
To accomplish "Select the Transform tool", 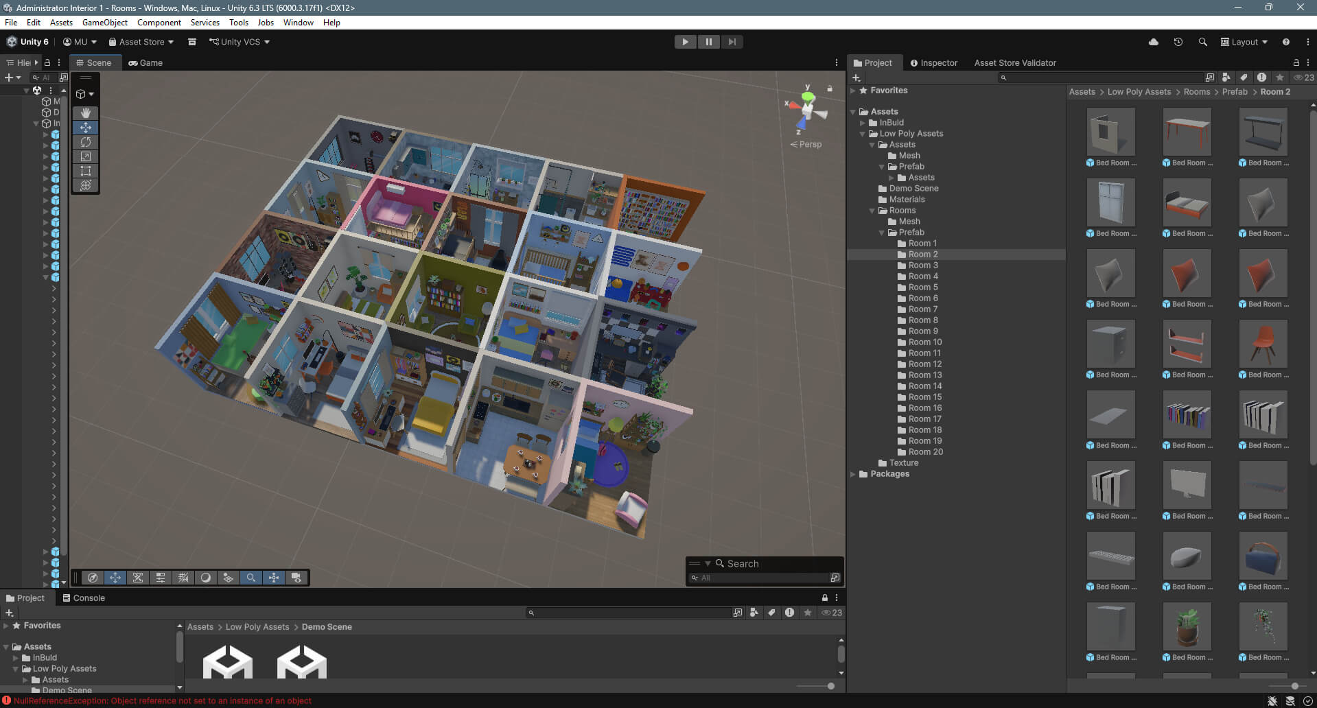I will 86,185.
